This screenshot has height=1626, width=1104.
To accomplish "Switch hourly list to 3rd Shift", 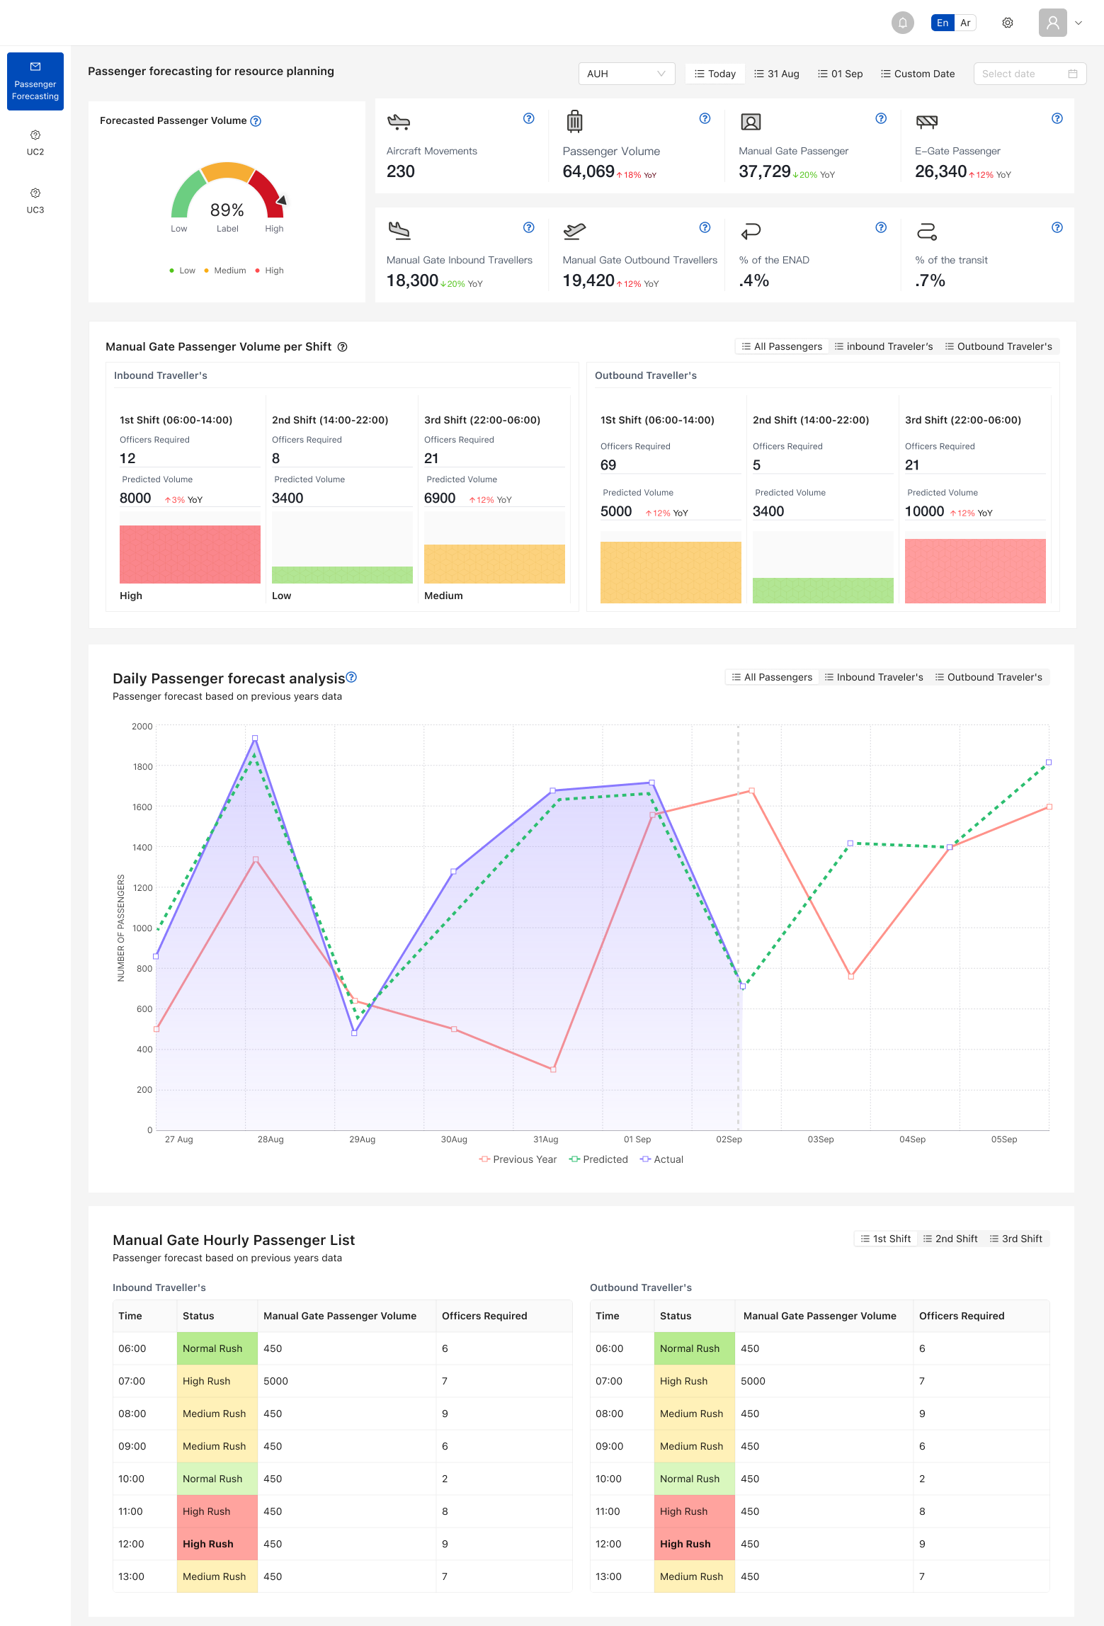I will [x=1016, y=1239].
